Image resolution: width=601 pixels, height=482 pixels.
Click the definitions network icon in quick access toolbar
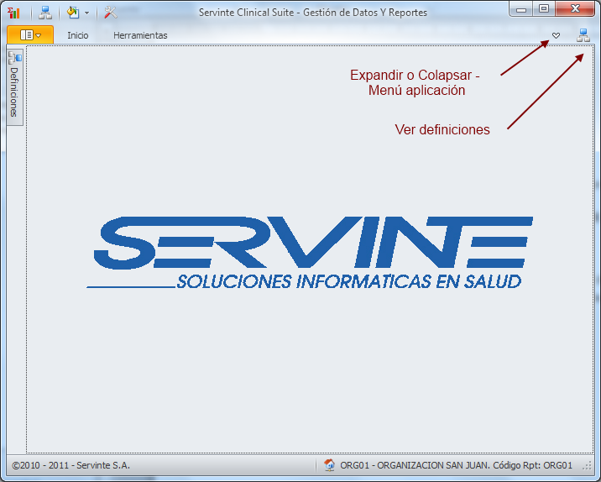click(x=45, y=13)
